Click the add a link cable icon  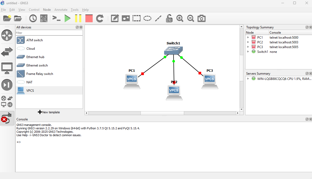point(7,118)
